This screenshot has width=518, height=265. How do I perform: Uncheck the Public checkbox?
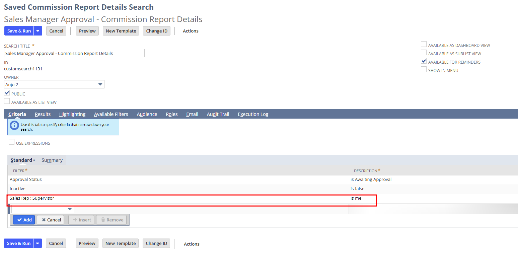(x=7, y=93)
